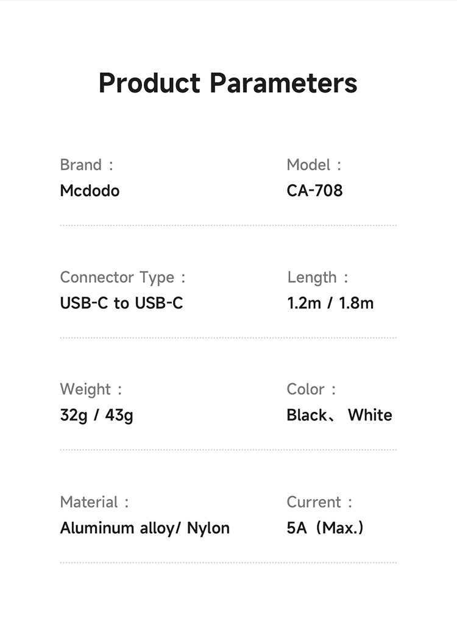Image resolution: width=457 pixels, height=641 pixels.
Task: Click the "Black" color value
Action: (x=306, y=416)
